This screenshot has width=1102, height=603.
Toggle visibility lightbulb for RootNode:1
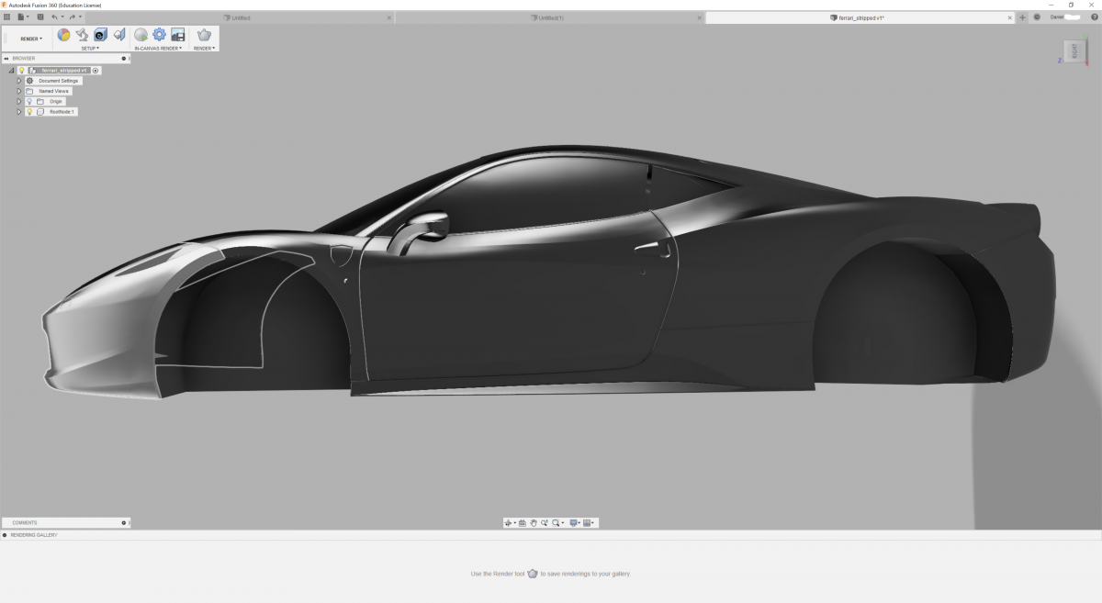pos(29,111)
